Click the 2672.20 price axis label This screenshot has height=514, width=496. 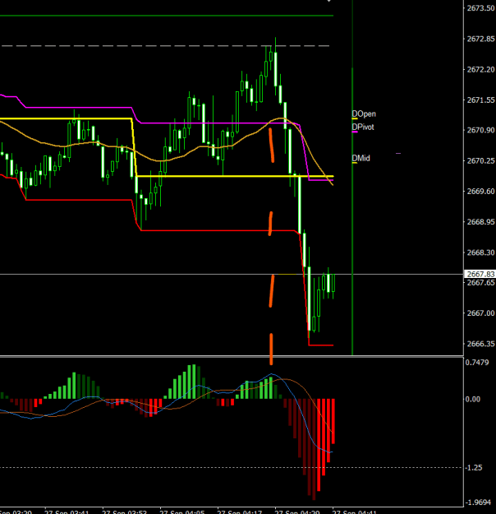tap(480, 70)
